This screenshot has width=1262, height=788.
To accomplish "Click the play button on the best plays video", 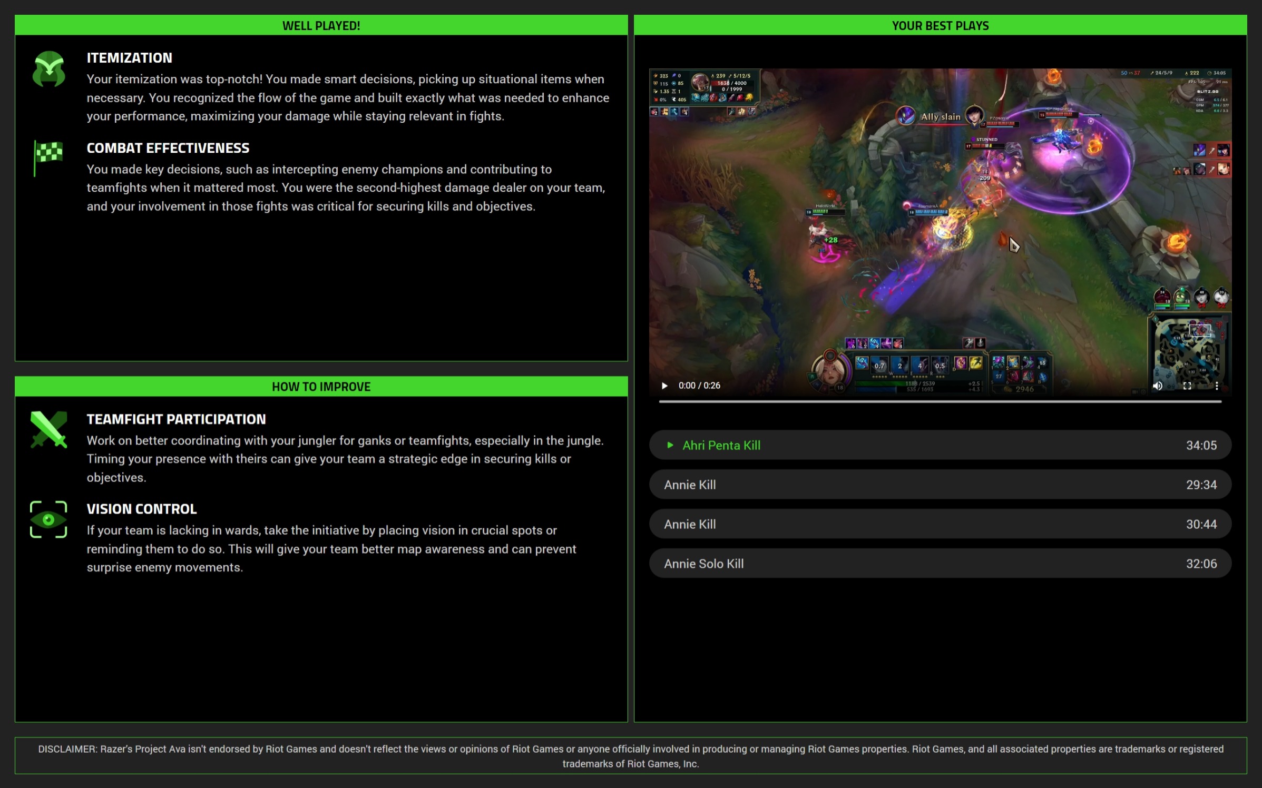I will click(x=664, y=385).
